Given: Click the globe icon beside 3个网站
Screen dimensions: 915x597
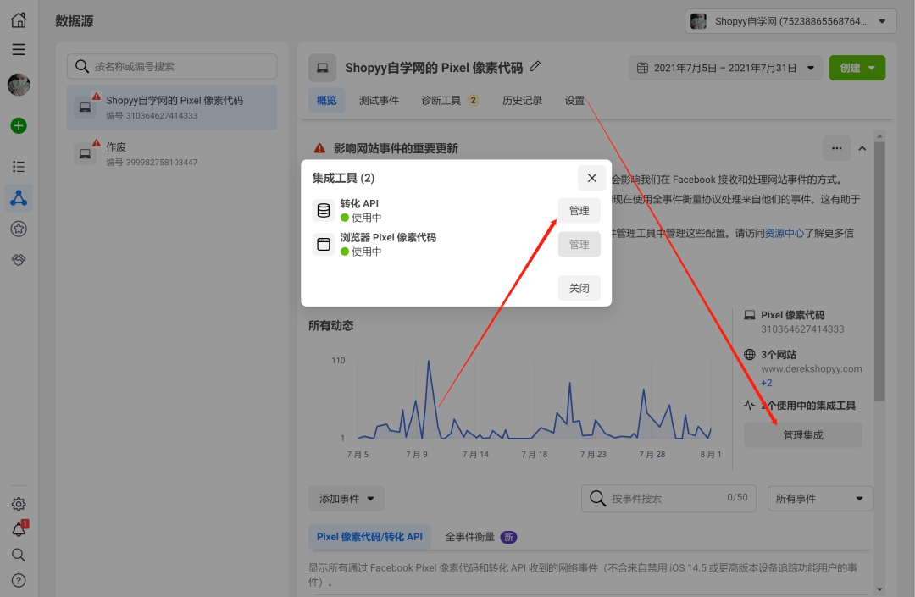Looking at the screenshot, I should (750, 355).
